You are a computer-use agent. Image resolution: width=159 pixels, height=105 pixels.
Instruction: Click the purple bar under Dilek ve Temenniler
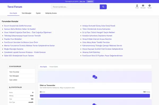[x=95, y=96]
